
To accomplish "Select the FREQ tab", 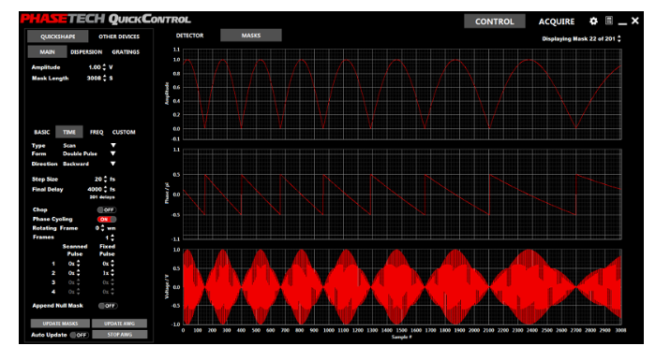I will point(97,132).
